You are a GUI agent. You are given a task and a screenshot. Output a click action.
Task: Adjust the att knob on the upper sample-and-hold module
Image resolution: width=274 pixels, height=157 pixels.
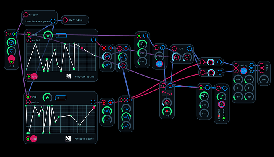click(x=142, y=53)
